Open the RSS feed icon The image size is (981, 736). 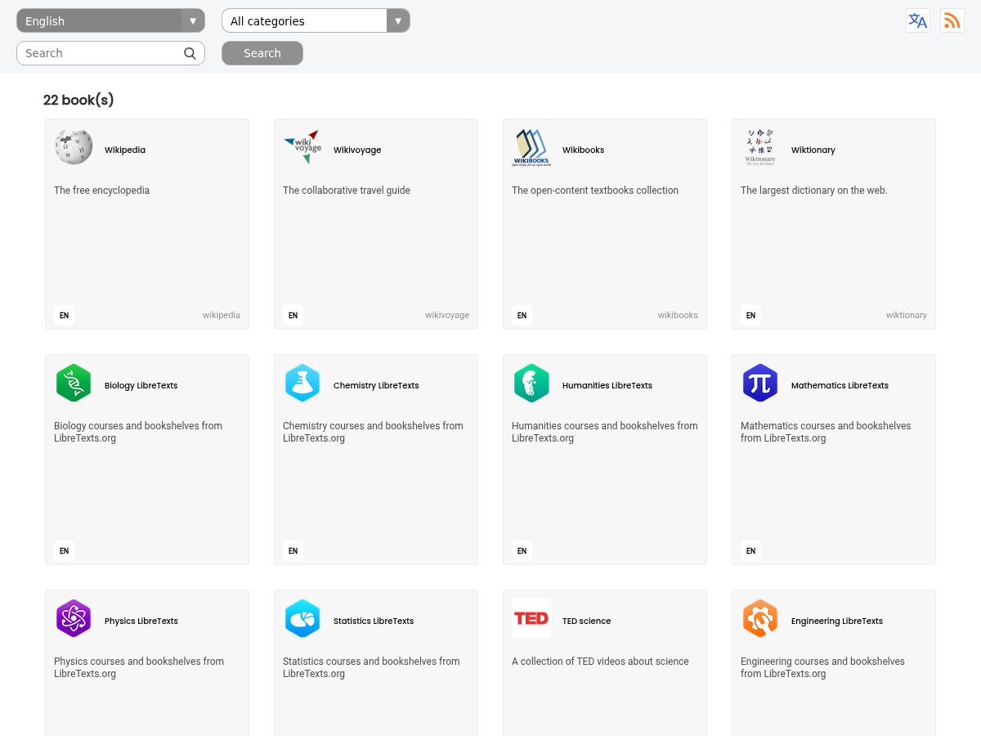(952, 20)
